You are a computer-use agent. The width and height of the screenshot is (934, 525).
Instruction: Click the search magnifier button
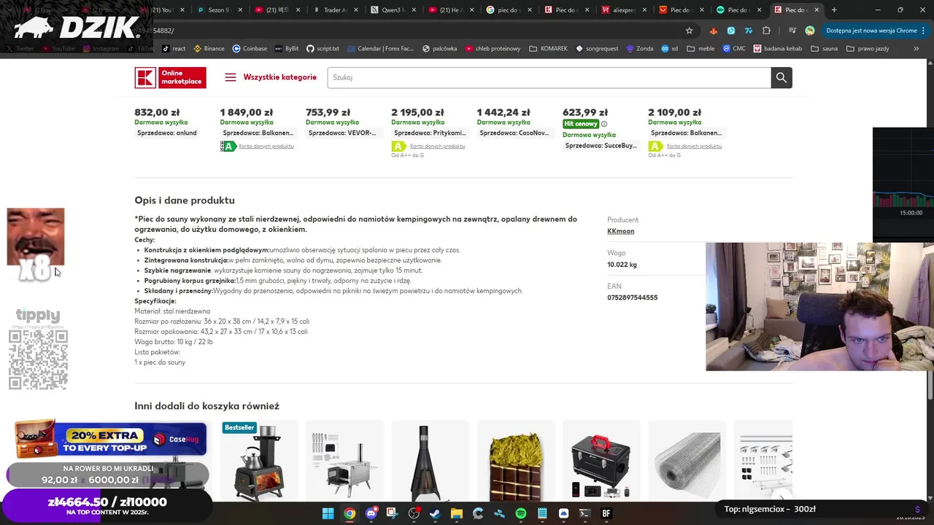(781, 77)
